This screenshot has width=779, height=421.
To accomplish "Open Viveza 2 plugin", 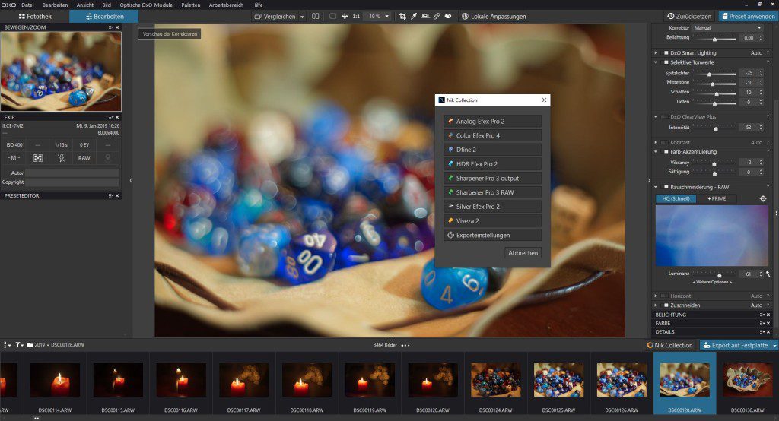I will [x=492, y=221].
